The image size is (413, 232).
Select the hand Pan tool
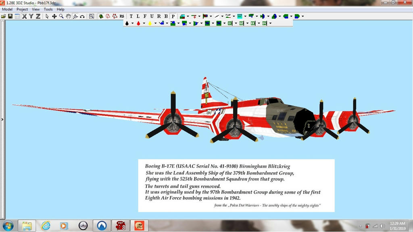tap(69, 16)
